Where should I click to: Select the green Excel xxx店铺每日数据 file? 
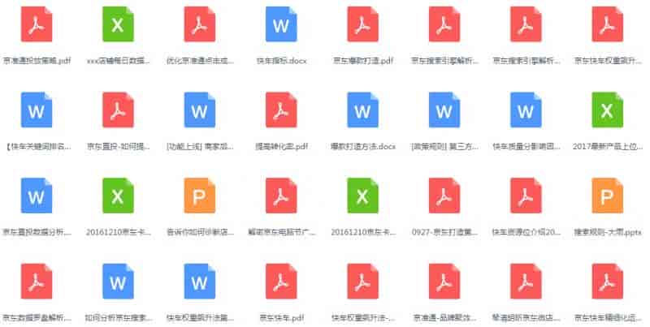pos(118,24)
